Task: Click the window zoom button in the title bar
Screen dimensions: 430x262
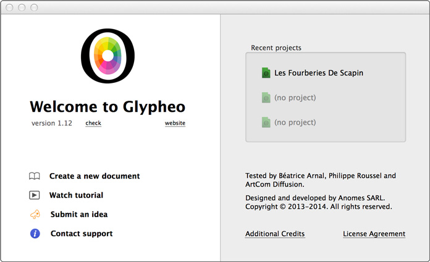Action: (34, 7)
